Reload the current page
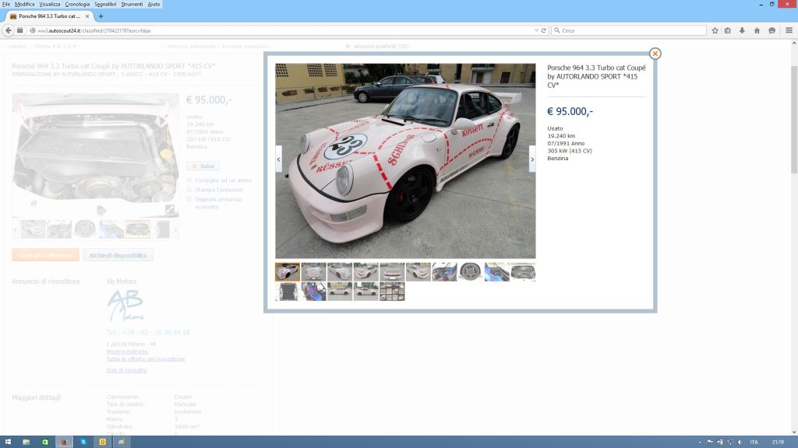The height and width of the screenshot is (448, 798). click(x=543, y=30)
